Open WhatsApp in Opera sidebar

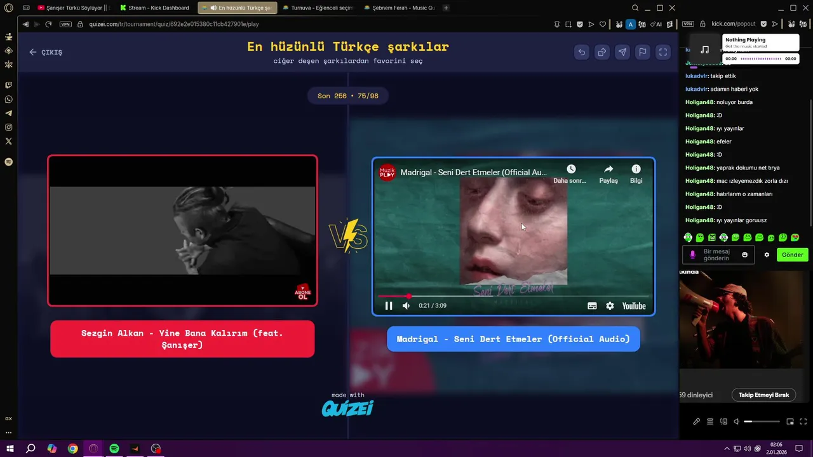[x=8, y=99]
